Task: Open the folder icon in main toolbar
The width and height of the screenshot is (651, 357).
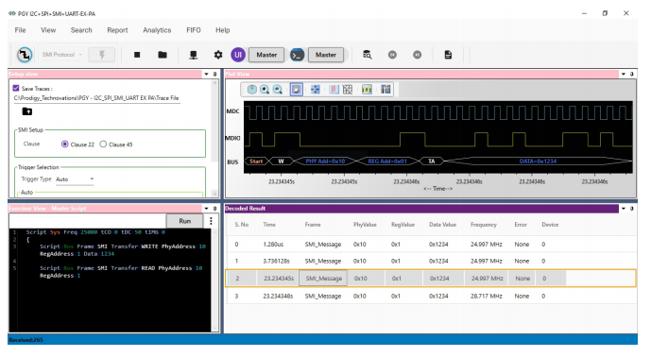Action: [163, 55]
